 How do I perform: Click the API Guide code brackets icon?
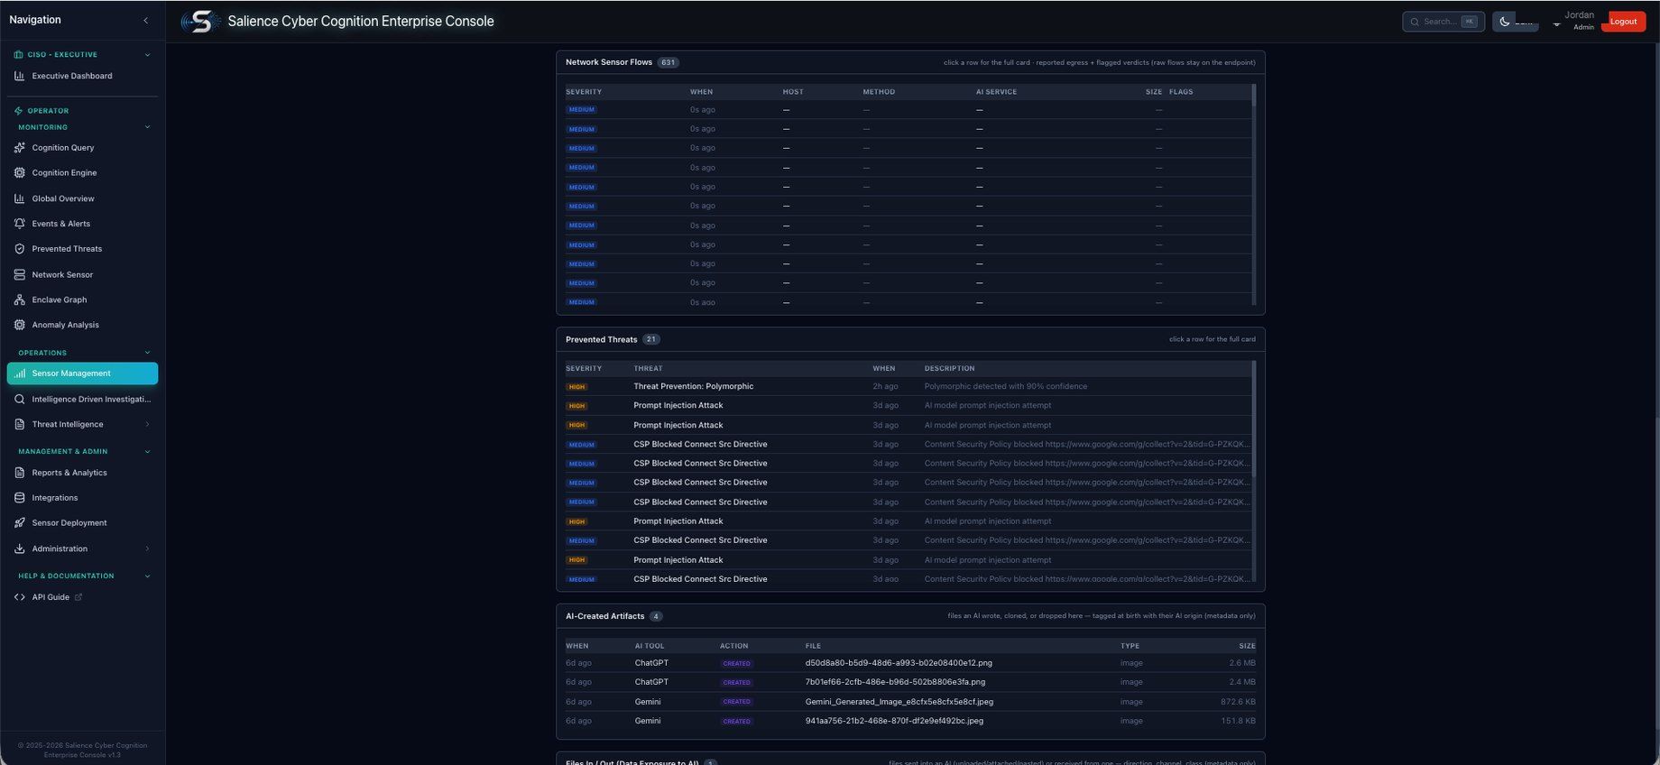[20, 597]
